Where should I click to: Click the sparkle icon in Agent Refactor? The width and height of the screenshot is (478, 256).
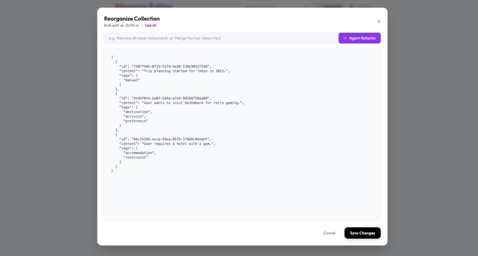[345, 38]
